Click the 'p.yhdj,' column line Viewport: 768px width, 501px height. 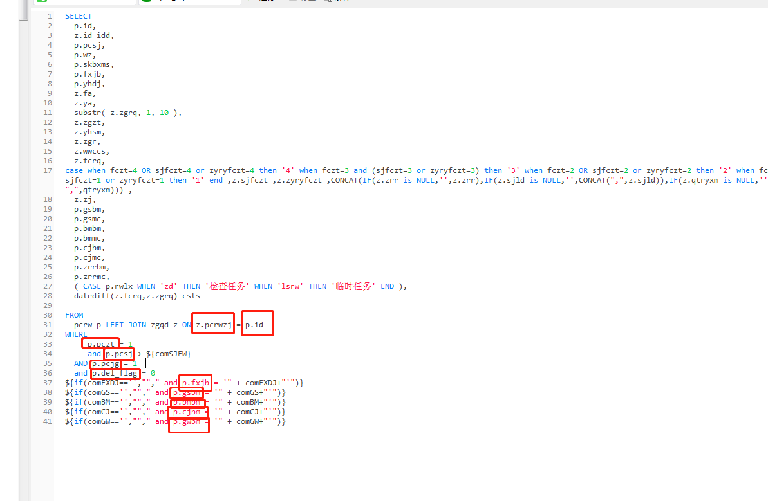click(89, 84)
